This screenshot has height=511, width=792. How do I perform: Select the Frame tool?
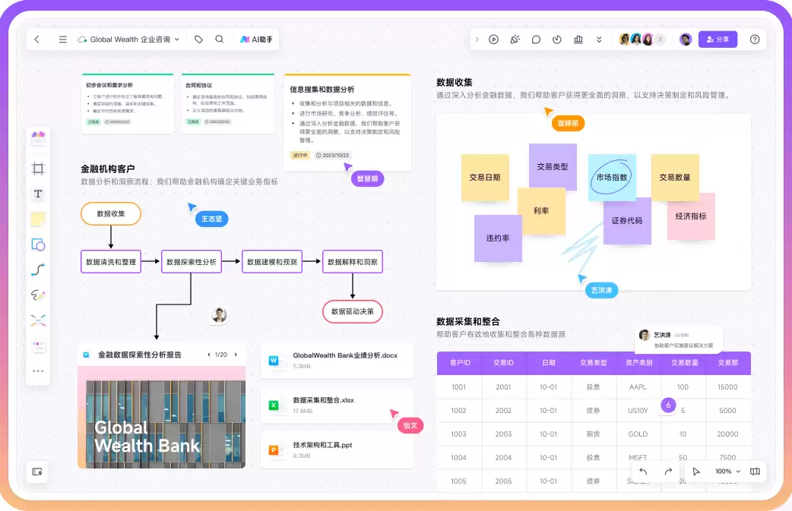click(38, 169)
